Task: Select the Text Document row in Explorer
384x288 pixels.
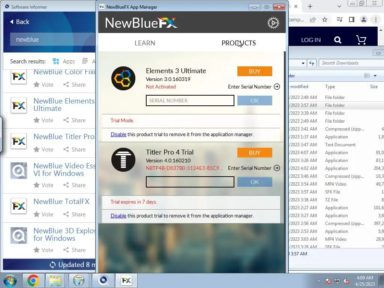Action: click(336, 145)
